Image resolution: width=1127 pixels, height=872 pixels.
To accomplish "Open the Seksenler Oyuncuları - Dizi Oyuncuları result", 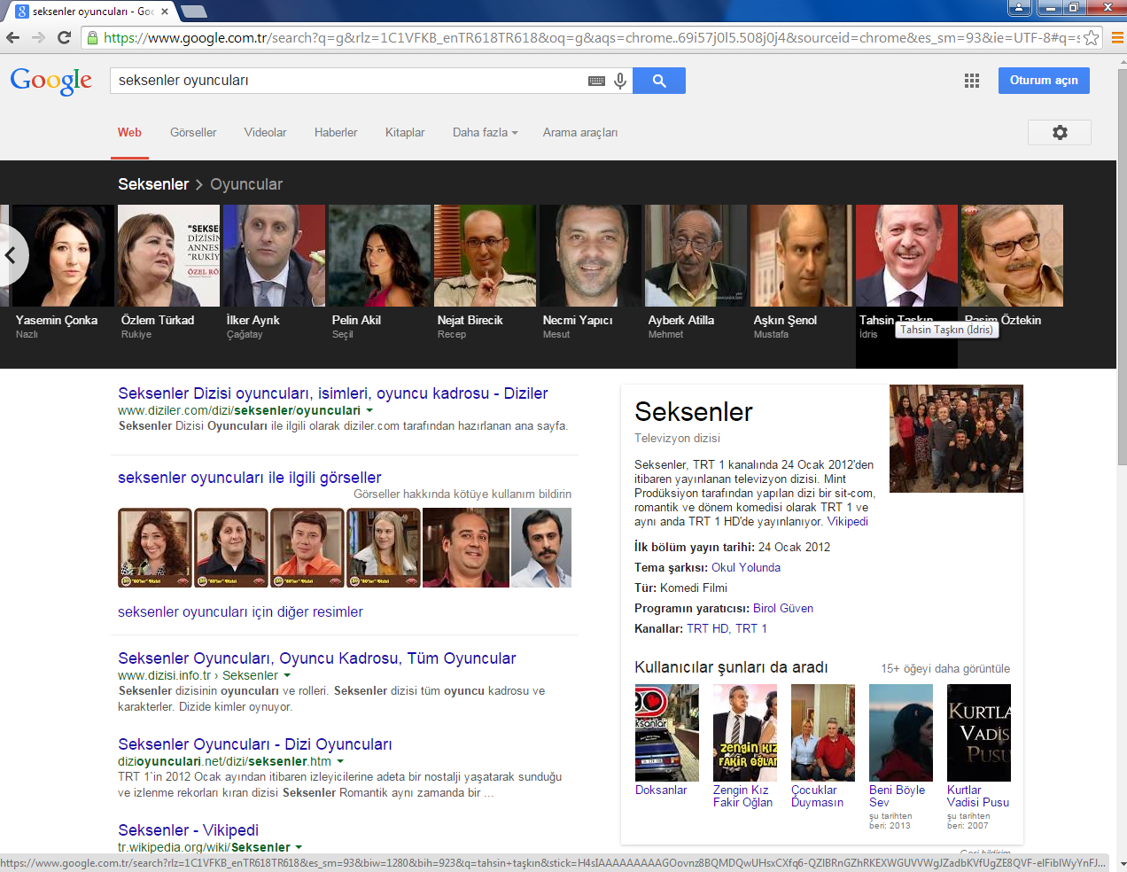I will (254, 744).
